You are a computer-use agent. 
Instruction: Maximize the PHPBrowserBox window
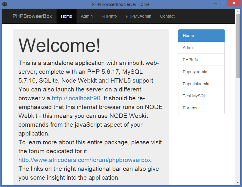(x=223, y=3)
